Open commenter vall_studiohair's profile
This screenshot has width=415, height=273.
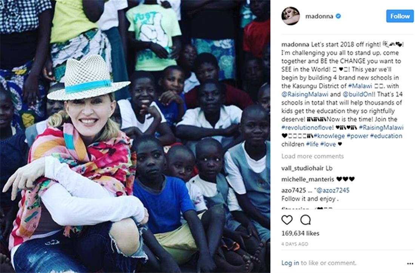[303, 168]
